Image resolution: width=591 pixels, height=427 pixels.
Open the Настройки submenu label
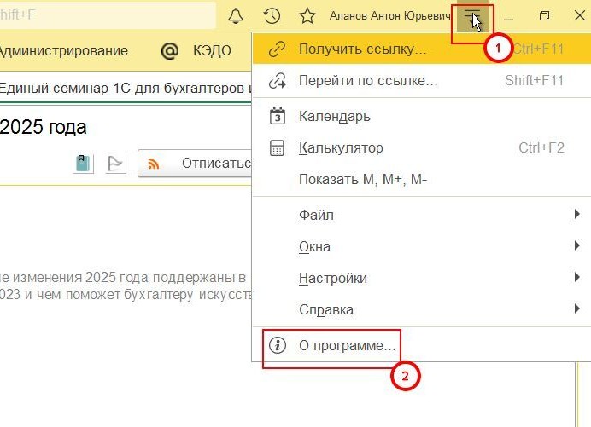click(x=333, y=279)
